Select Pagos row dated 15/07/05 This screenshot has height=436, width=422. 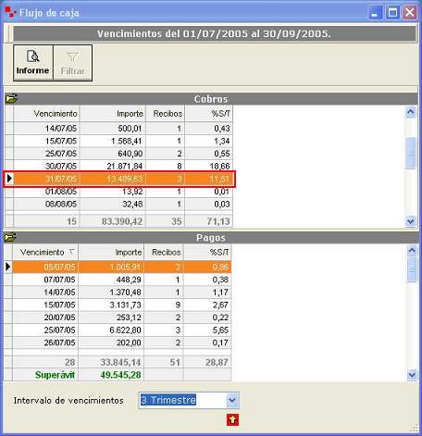121,305
